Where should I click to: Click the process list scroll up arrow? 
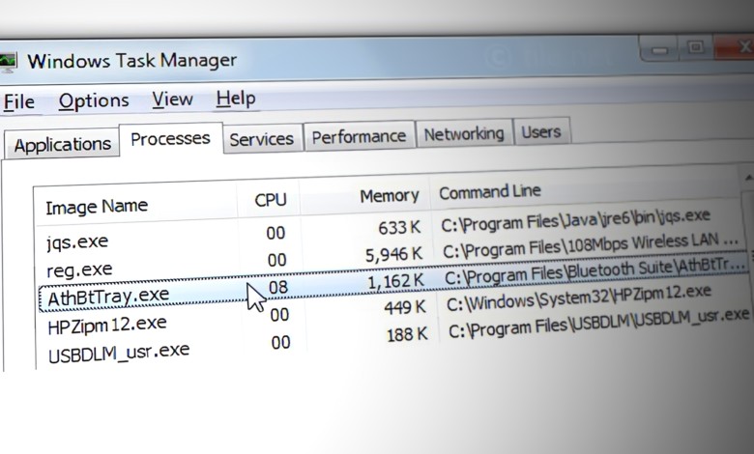tap(748, 179)
